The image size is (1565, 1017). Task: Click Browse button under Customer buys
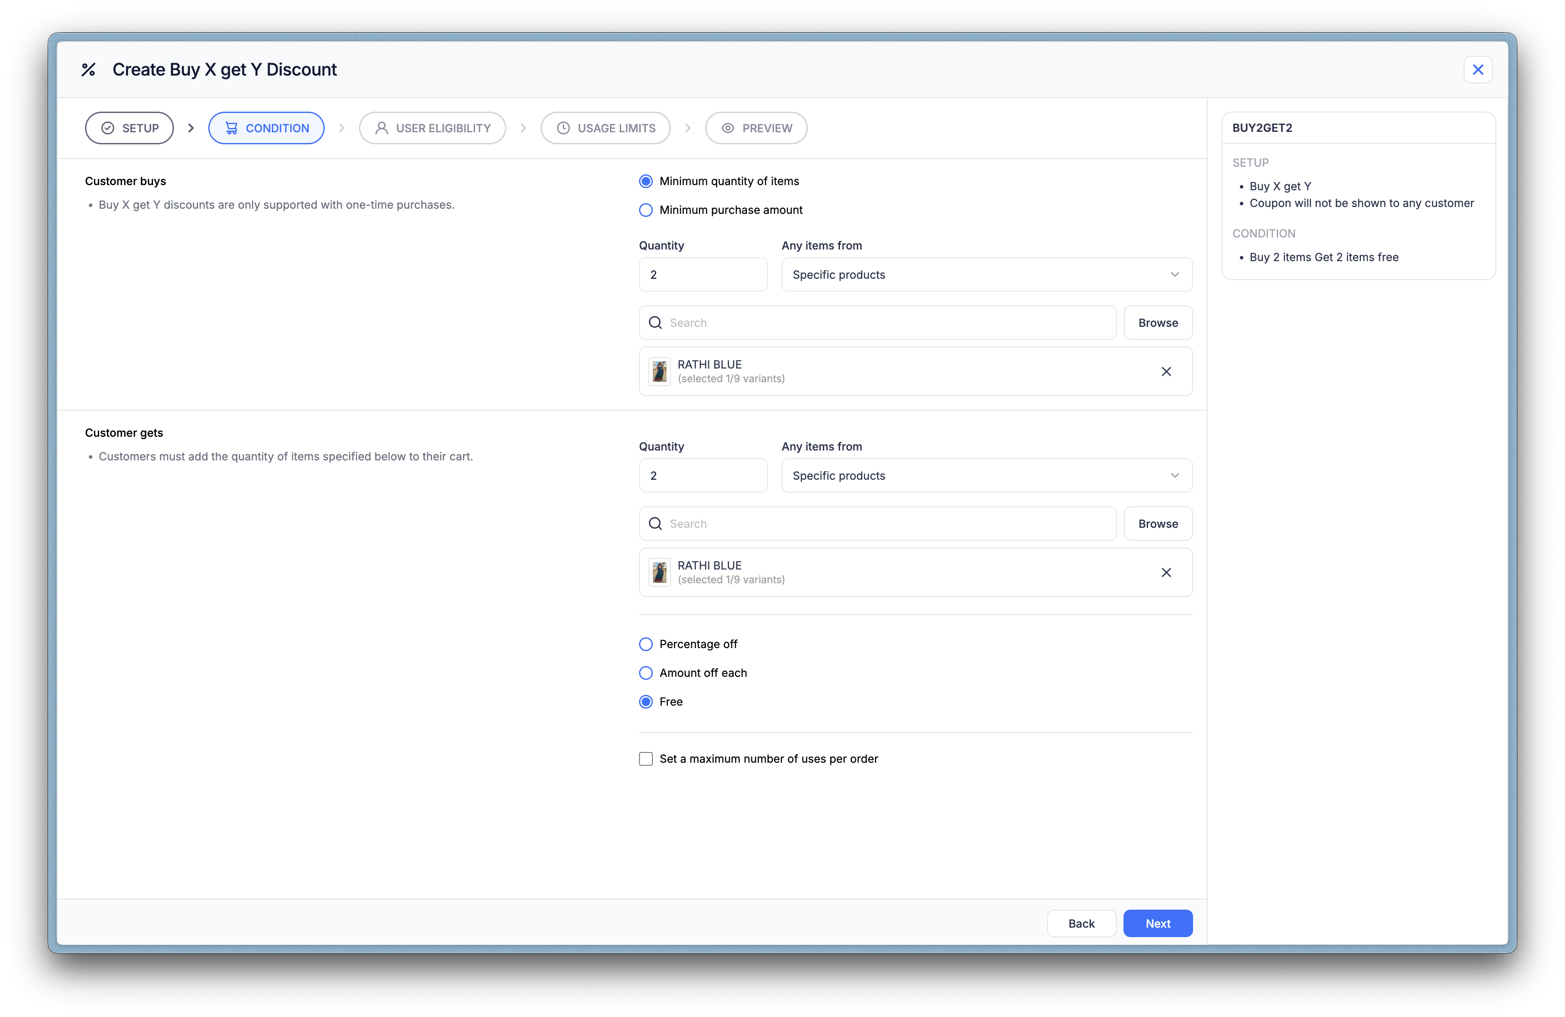click(1157, 323)
